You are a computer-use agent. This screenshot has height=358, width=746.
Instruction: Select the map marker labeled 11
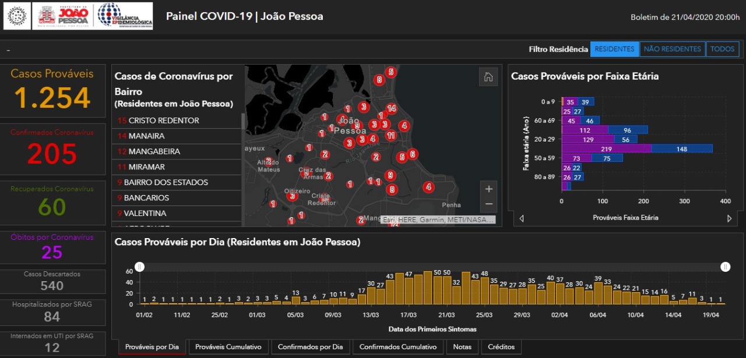click(x=390, y=136)
